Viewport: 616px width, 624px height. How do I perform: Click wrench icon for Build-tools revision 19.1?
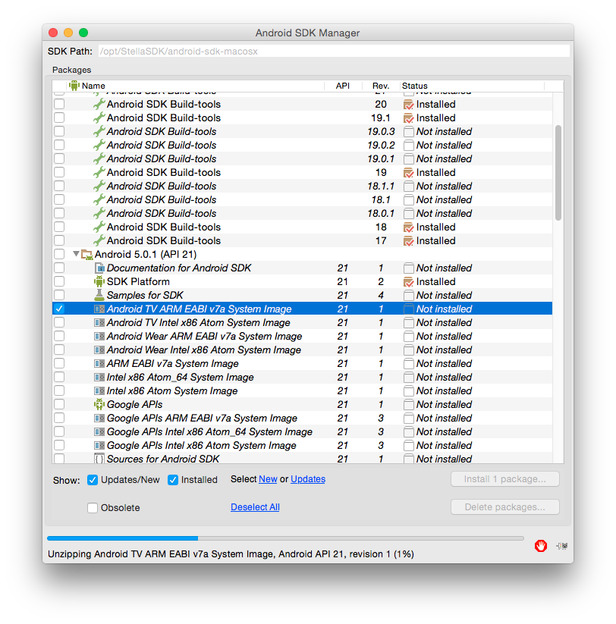[x=99, y=118]
